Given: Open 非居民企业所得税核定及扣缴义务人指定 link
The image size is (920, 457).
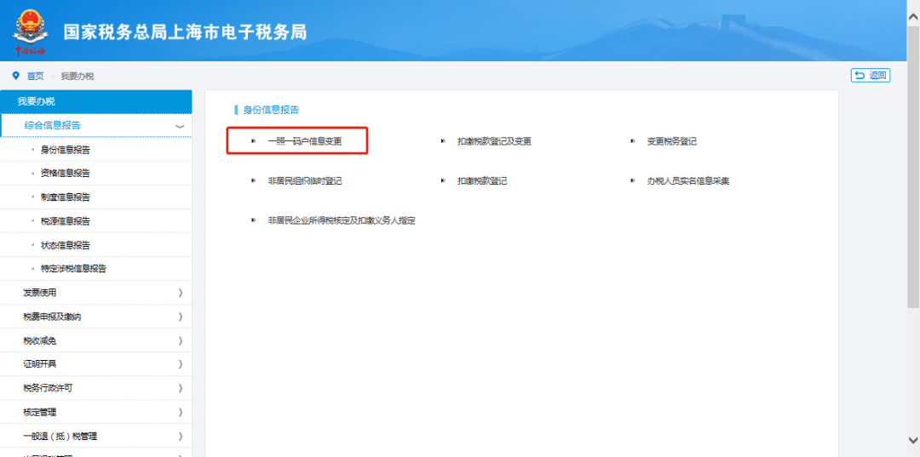Looking at the screenshot, I should (342, 221).
